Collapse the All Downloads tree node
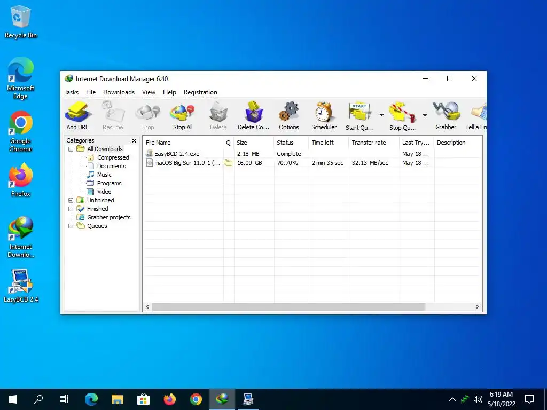This screenshot has height=410, width=547. [x=71, y=149]
